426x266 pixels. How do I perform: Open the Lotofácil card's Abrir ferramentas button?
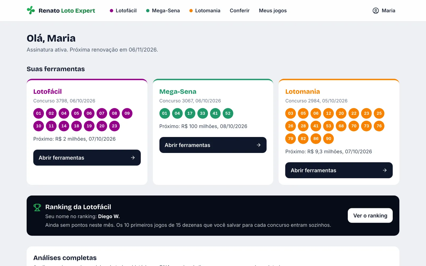click(87, 158)
